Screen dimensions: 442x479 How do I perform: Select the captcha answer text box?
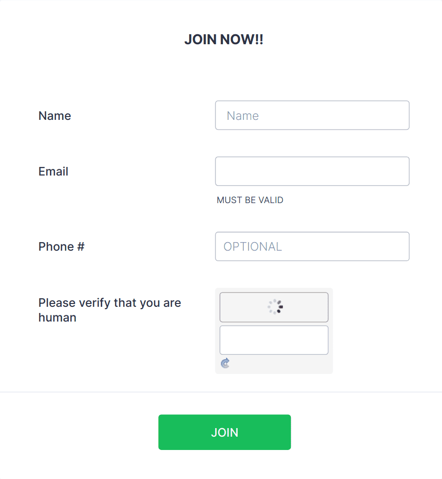(x=274, y=340)
